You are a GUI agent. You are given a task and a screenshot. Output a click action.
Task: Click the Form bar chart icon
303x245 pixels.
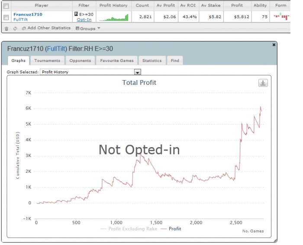pos(281,16)
